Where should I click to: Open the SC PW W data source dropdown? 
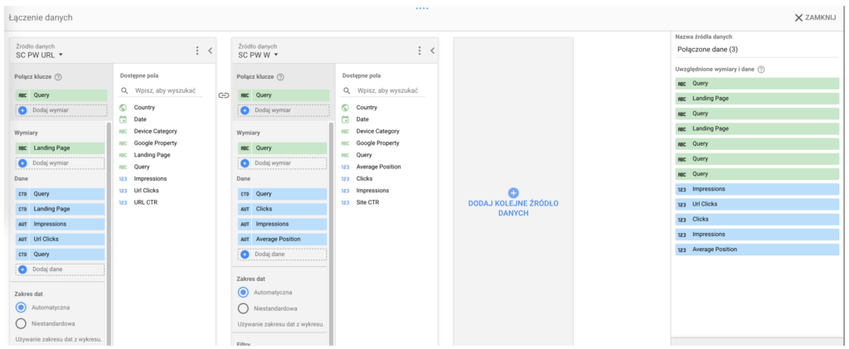tap(258, 56)
